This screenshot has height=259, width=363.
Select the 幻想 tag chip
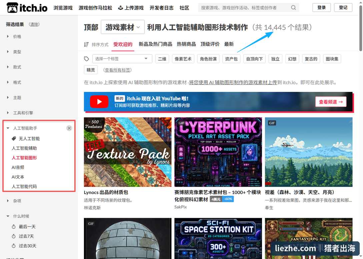(292, 59)
